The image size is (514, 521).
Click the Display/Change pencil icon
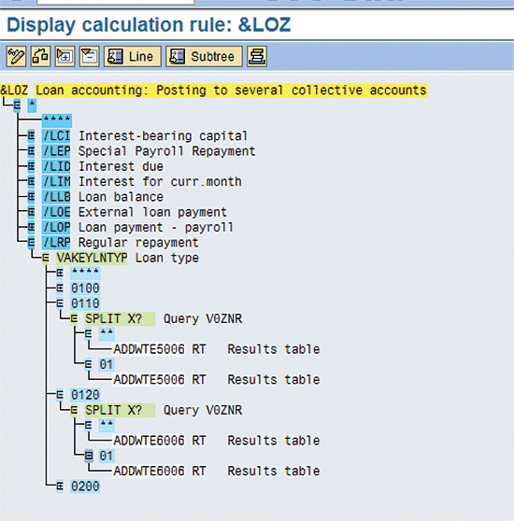click(x=16, y=56)
